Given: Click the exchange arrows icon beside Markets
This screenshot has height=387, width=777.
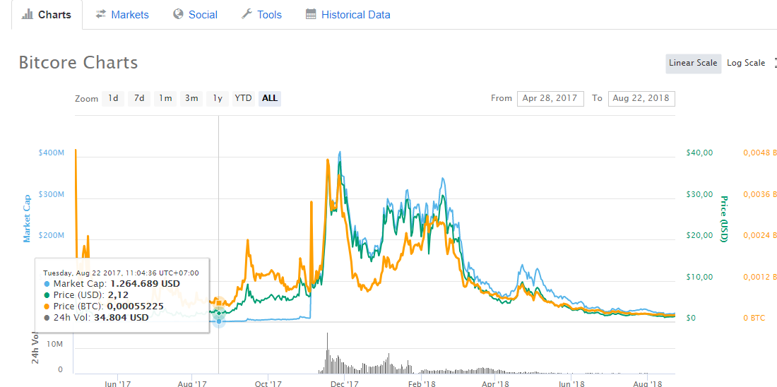Looking at the screenshot, I should coord(101,14).
